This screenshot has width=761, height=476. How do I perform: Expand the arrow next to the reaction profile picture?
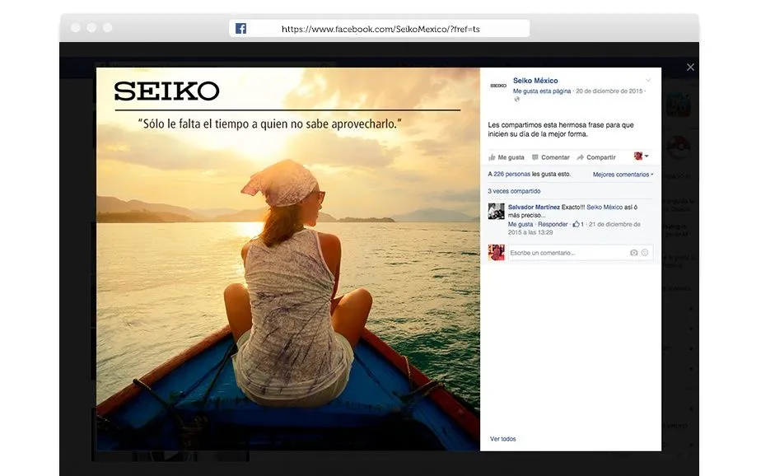pyautogui.click(x=647, y=157)
